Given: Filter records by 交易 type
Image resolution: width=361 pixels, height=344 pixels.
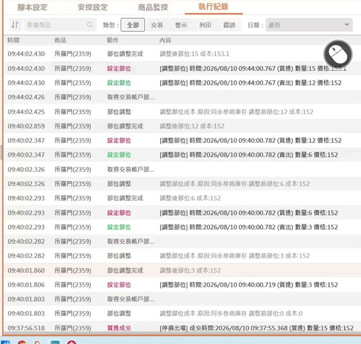Looking at the screenshot, I should coord(157,25).
